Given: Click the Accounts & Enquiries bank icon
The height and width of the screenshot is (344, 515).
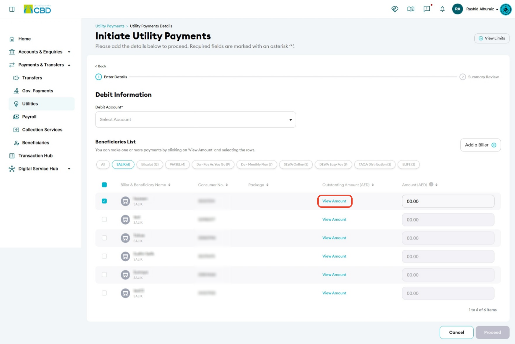Looking at the screenshot, I should click(12, 52).
